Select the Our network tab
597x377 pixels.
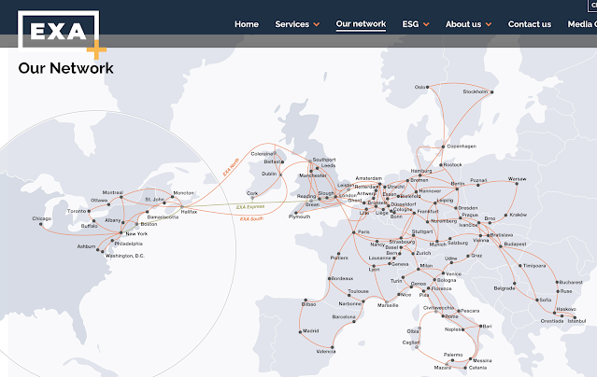tap(361, 23)
